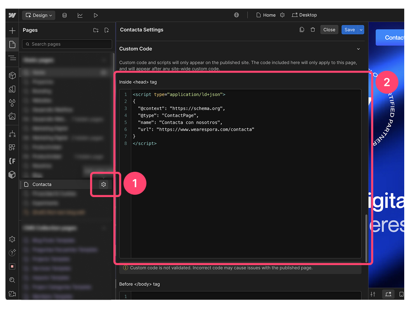Open the CMS database icon in top bar
Image resolution: width=412 pixels, height=309 pixels.
64,15
